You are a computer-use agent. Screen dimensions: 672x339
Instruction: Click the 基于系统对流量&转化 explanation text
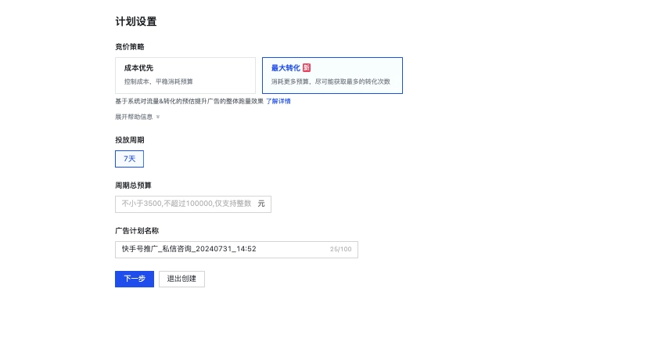point(188,101)
